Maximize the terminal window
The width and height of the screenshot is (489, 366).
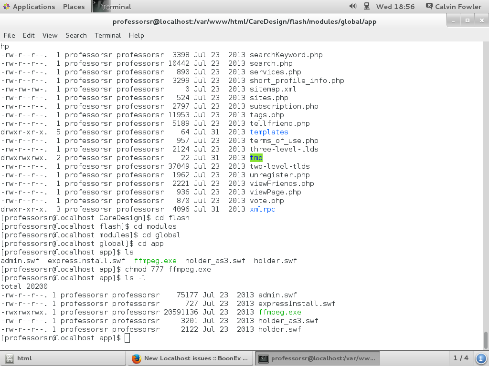(x=468, y=20)
